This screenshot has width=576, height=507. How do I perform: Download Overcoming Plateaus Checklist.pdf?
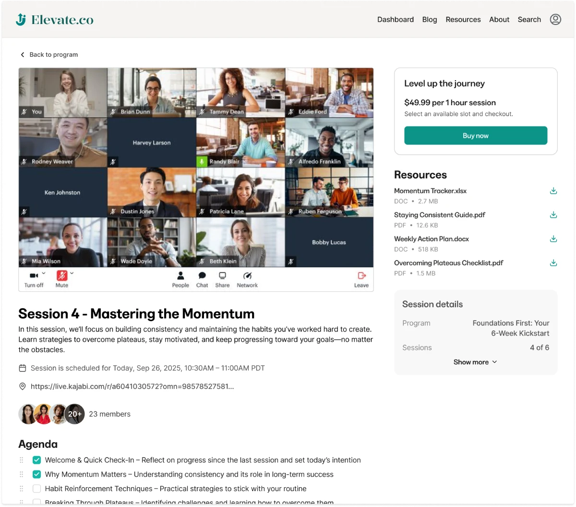pos(553,263)
